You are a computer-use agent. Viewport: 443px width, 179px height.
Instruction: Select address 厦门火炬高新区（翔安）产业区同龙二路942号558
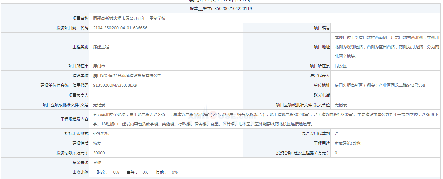point(380,85)
